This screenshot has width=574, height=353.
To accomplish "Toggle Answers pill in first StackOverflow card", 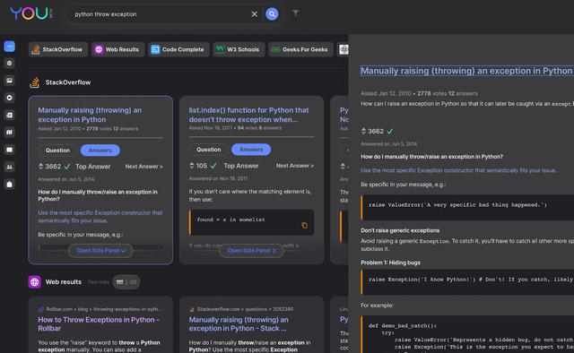I will [x=100, y=150].
